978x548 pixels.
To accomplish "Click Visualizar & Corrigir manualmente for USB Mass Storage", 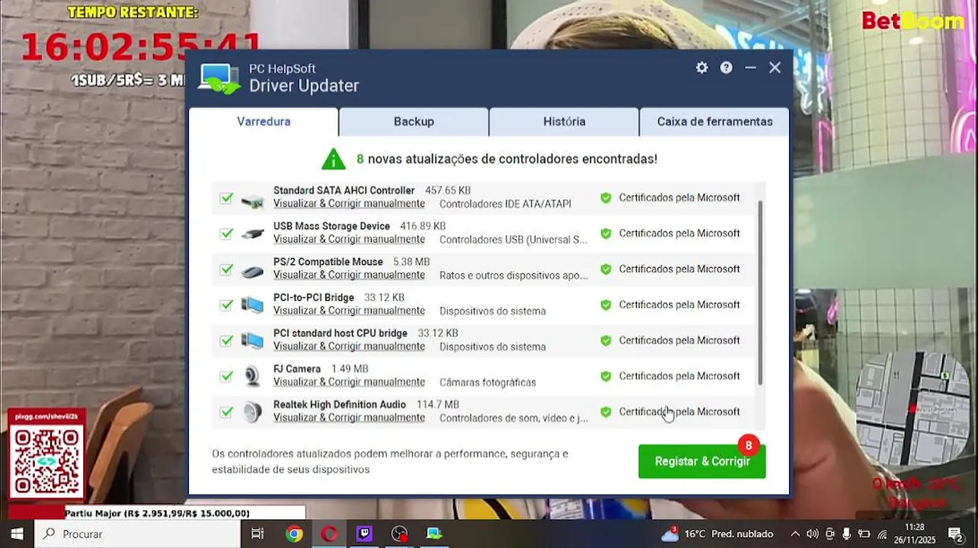I will [x=349, y=240].
